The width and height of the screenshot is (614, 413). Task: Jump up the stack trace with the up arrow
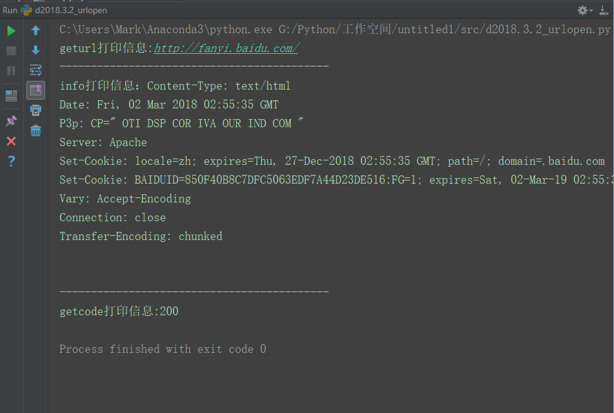[36, 31]
